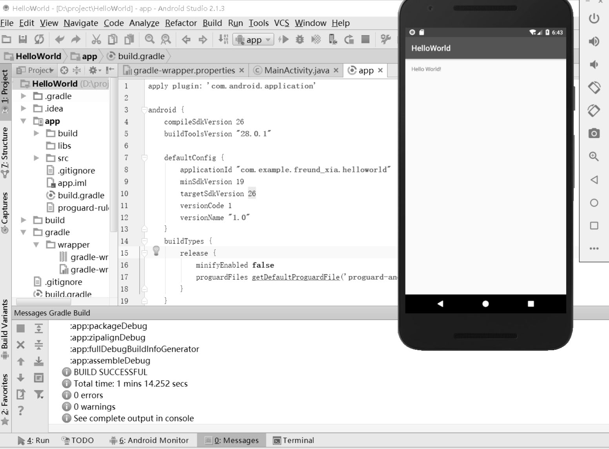Image resolution: width=609 pixels, height=449 pixels.
Task: Click the navigate Forward arrow icon
Action: point(203,39)
